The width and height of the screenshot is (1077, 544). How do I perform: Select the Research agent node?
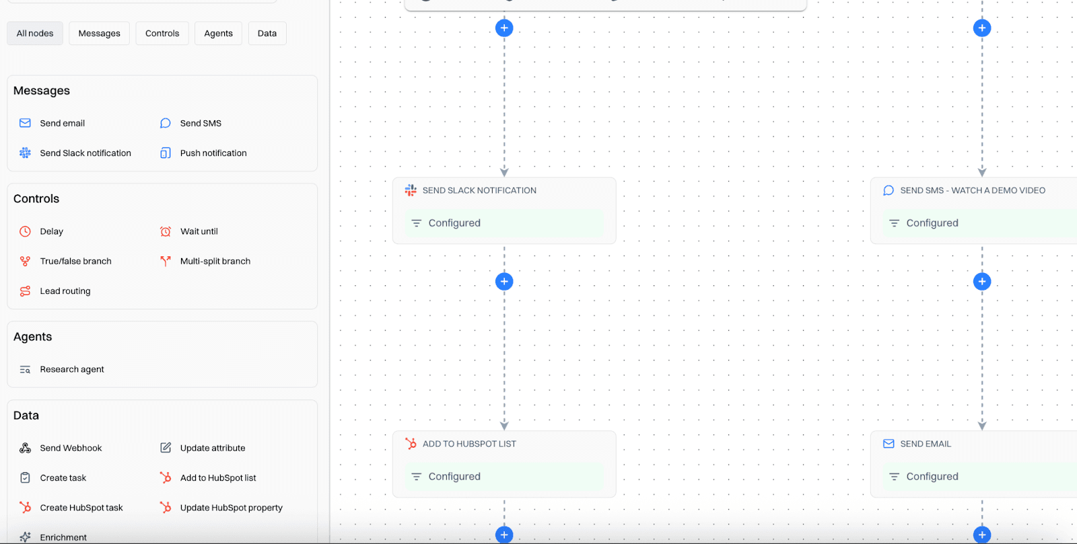pyautogui.click(x=72, y=369)
